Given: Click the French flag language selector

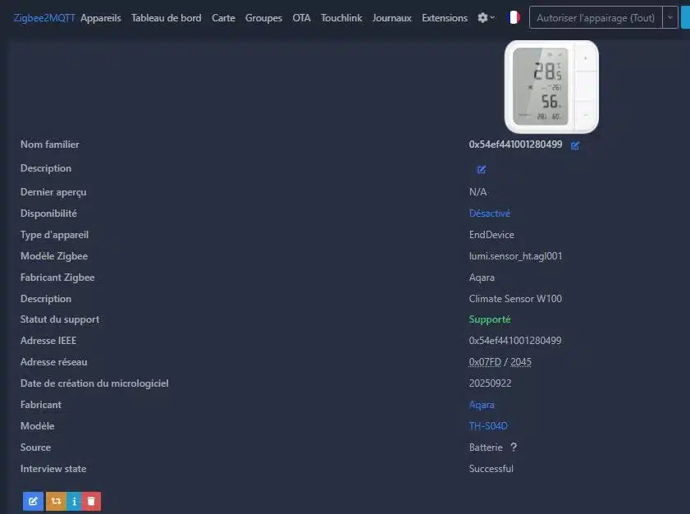Looking at the screenshot, I should (513, 17).
